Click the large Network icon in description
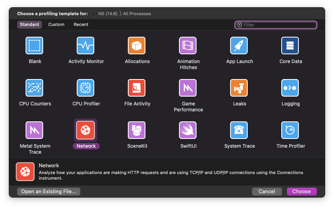 pos(25,172)
